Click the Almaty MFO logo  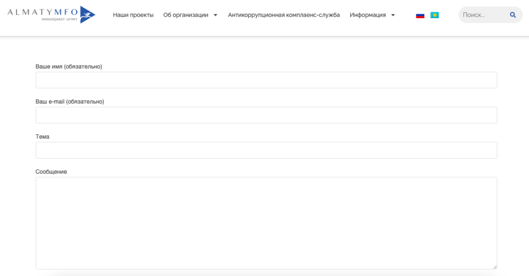click(52, 14)
